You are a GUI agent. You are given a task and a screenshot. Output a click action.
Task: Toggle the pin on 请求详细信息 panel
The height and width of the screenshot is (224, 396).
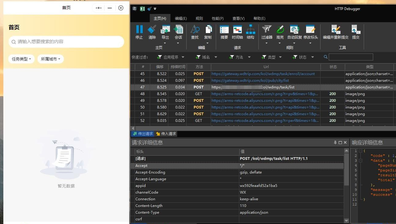point(335,142)
